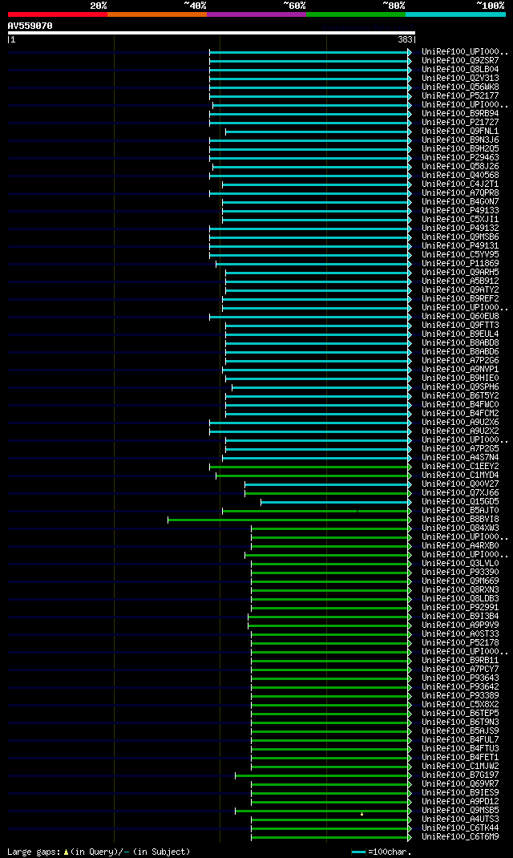Image resolution: width=513 pixels, height=858 pixels.
Task: Open hit UniRef100_P52177
Action: tap(460, 95)
